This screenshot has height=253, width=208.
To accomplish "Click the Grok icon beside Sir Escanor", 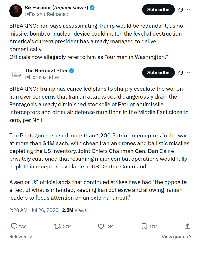I will pos(181,10).
